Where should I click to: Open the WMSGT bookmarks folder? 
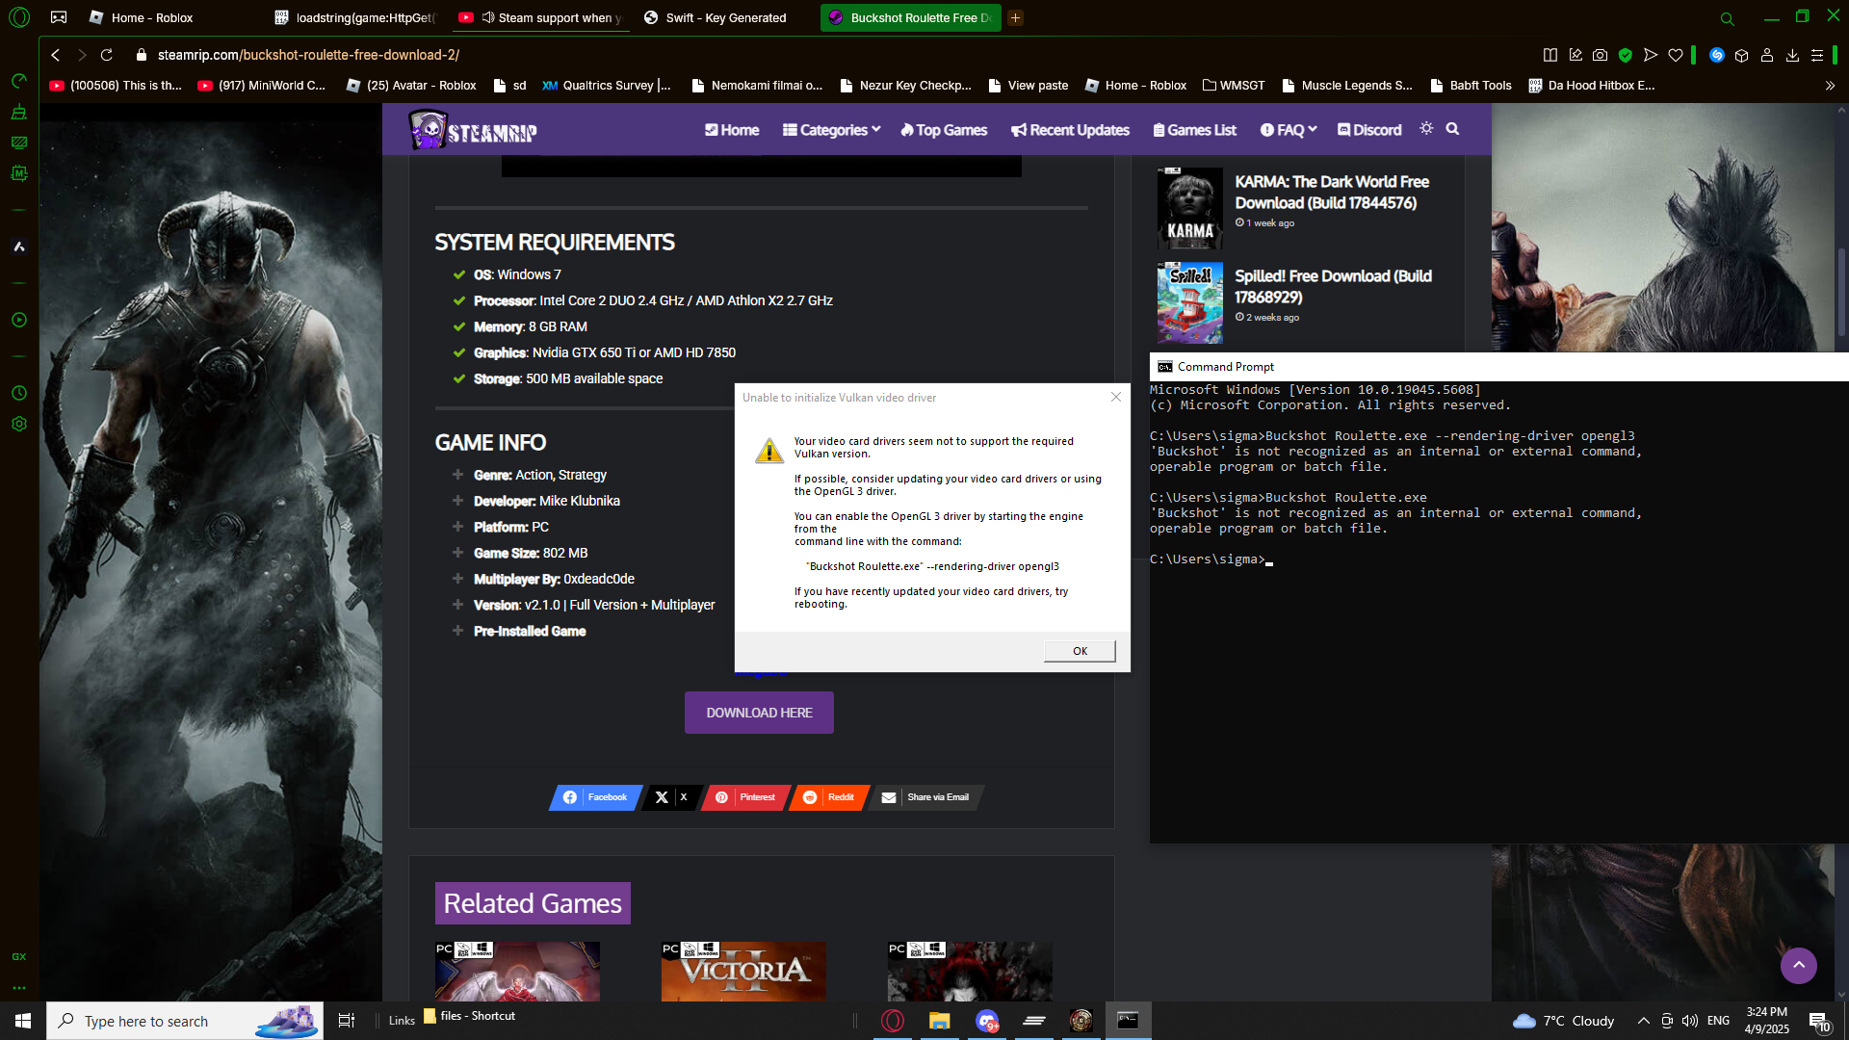[x=1234, y=86]
